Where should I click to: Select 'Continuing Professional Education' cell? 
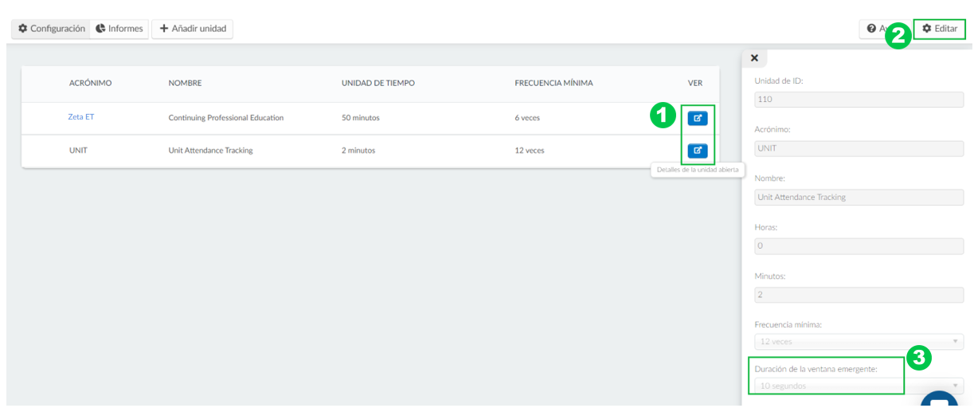pyautogui.click(x=226, y=118)
